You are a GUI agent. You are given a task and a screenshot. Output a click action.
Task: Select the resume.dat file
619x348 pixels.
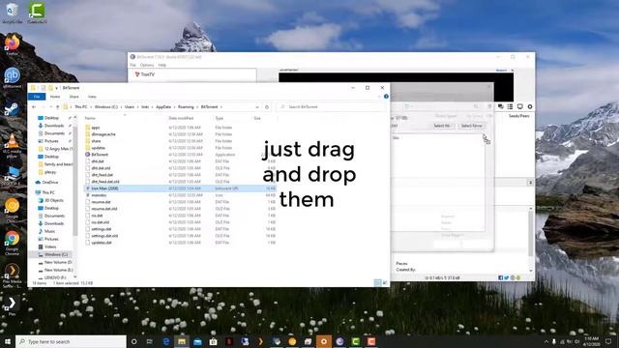coord(101,202)
